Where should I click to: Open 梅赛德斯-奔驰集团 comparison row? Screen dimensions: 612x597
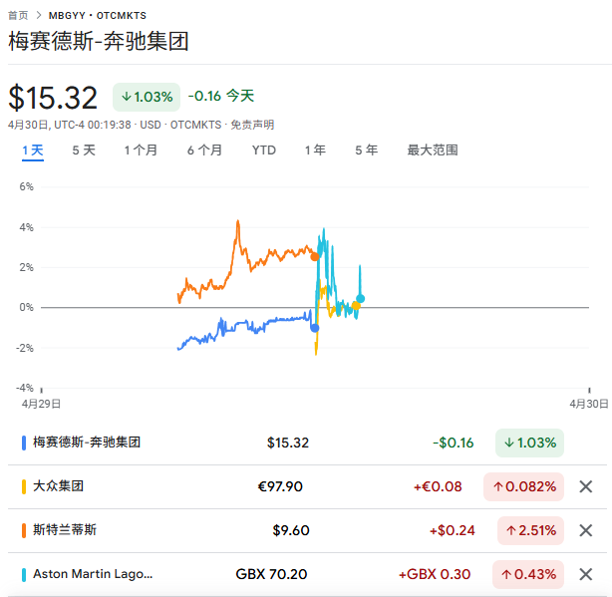[x=307, y=443]
